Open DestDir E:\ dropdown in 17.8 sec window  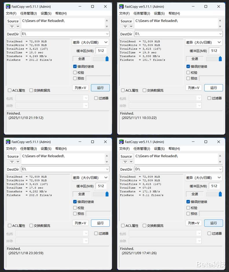pos(107,169)
